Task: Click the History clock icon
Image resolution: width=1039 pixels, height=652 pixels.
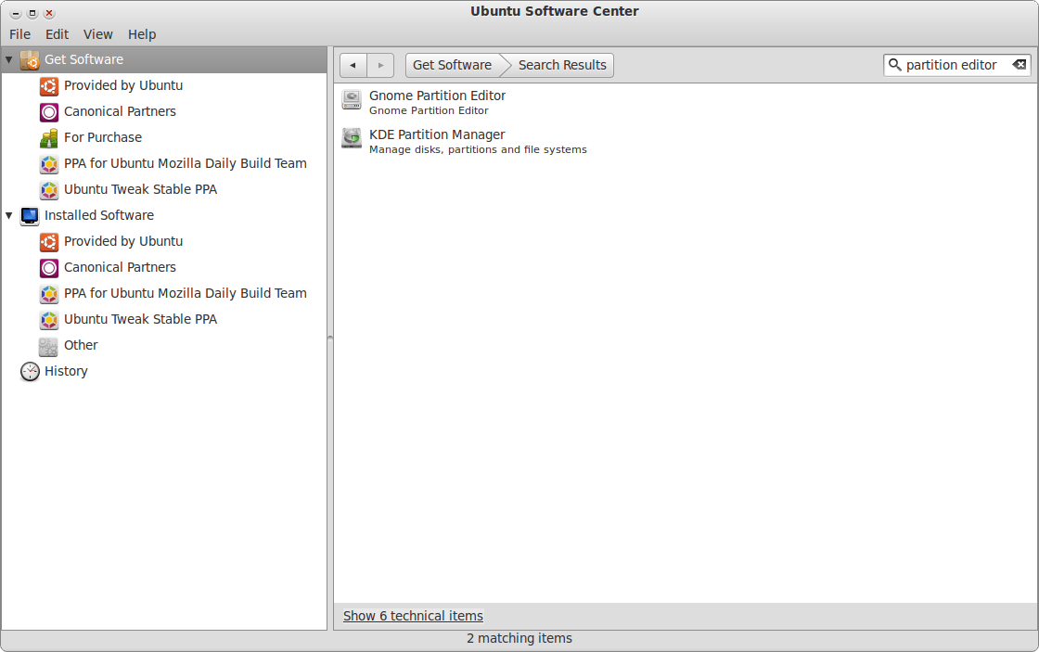Action: [30, 372]
